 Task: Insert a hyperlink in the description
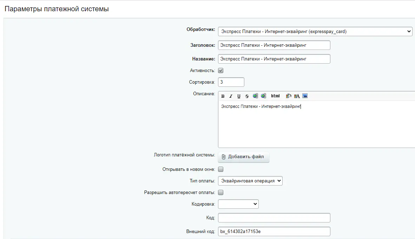(x=256, y=96)
